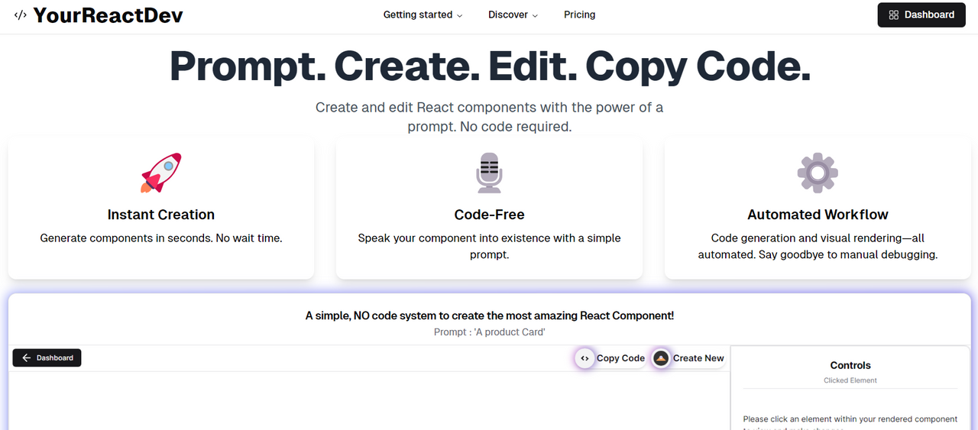Click the back arrow icon beside Dashboard

click(27, 357)
